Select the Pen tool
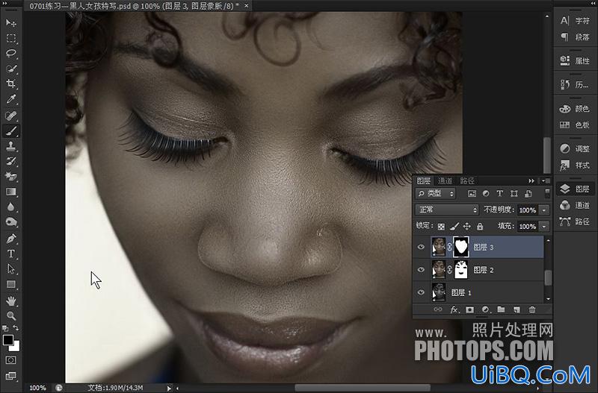The image size is (598, 393). [11, 239]
